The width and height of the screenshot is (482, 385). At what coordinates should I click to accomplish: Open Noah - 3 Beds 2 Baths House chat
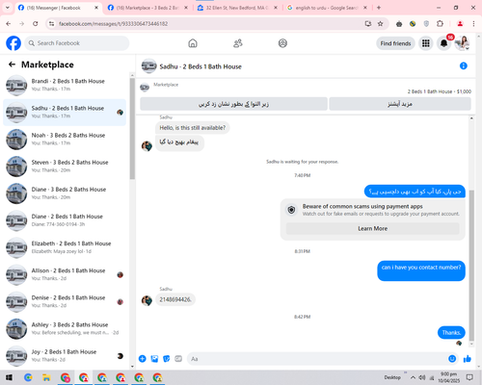click(65, 140)
